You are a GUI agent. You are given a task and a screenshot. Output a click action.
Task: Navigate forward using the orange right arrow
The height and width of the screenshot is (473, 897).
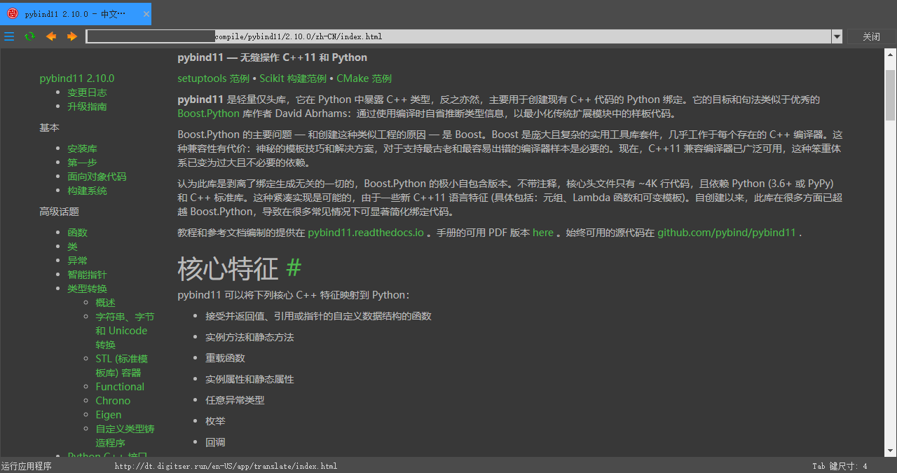71,36
